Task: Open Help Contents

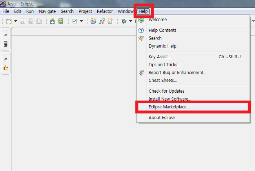Action: click(193, 31)
